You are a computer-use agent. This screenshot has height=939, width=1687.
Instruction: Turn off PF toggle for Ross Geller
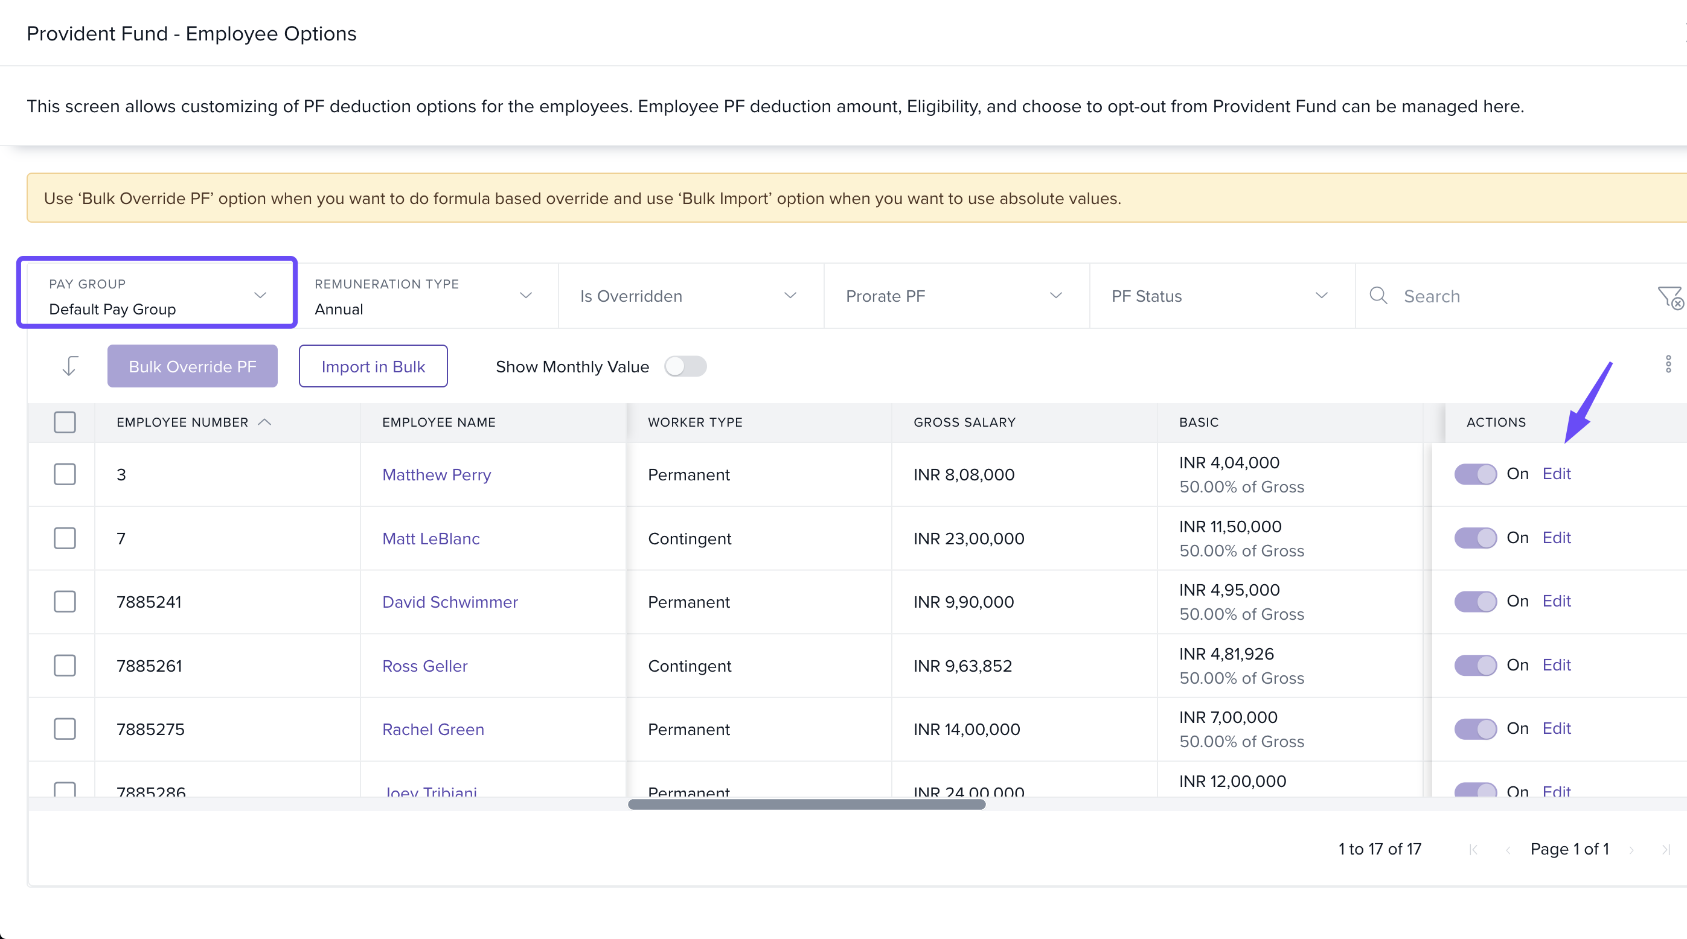(x=1475, y=666)
